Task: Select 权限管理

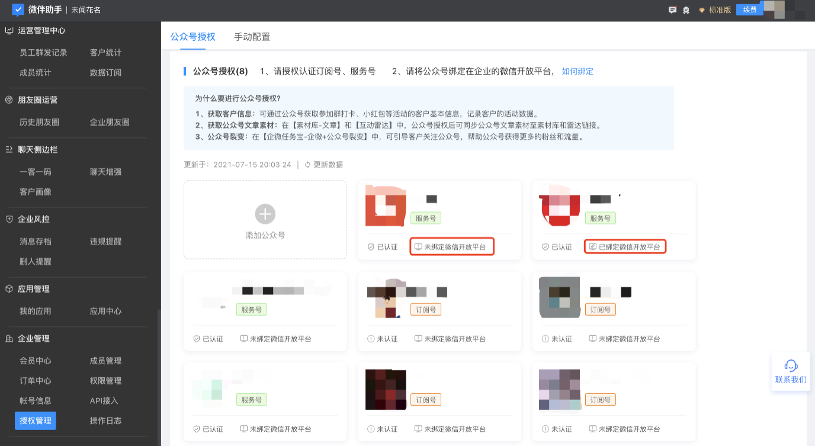Action: (x=105, y=381)
